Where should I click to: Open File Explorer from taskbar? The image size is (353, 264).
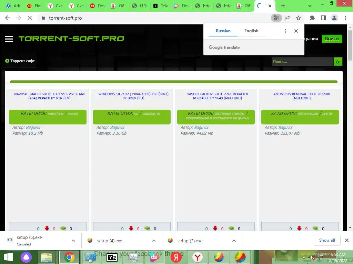click(47, 257)
